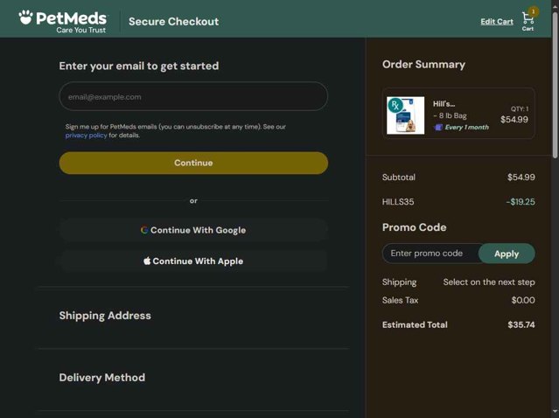Choose Continue With Apple

pos(193,261)
